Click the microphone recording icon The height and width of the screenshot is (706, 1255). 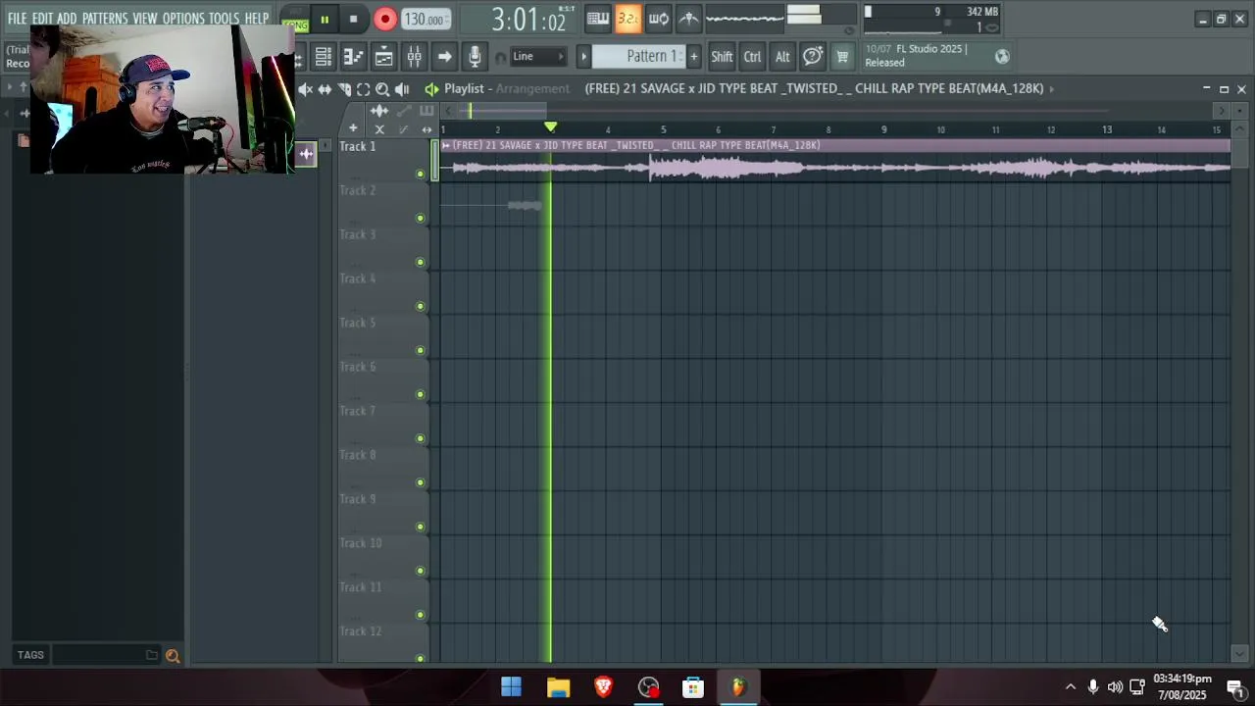point(475,57)
